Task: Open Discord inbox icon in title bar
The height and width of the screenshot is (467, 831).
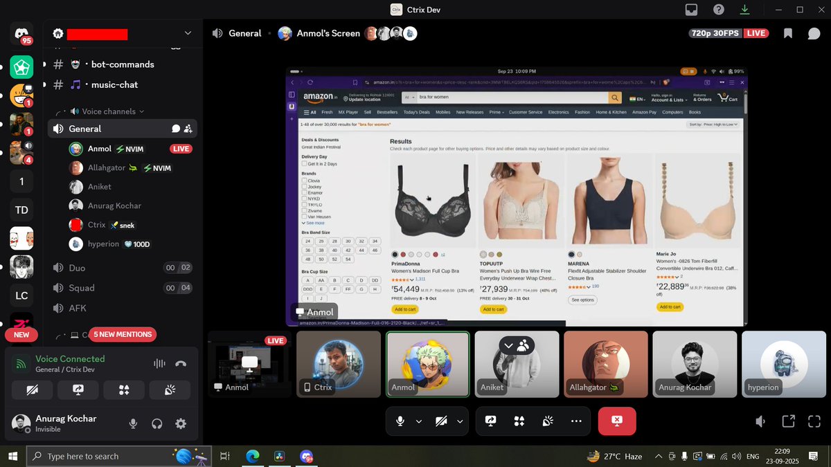Action: coord(691,10)
